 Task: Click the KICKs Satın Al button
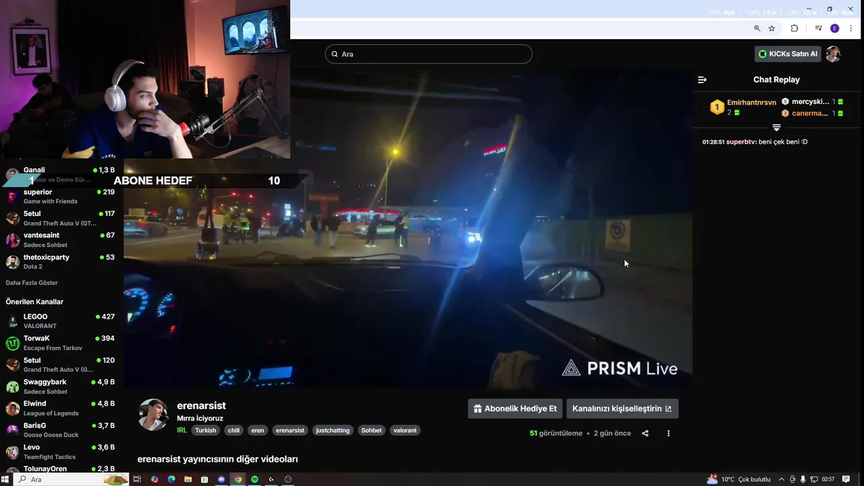point(788,54)
